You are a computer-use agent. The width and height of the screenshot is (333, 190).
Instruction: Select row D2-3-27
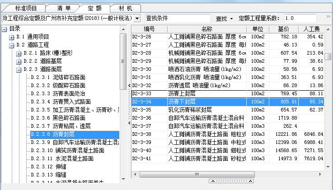(x=228, y=45)
